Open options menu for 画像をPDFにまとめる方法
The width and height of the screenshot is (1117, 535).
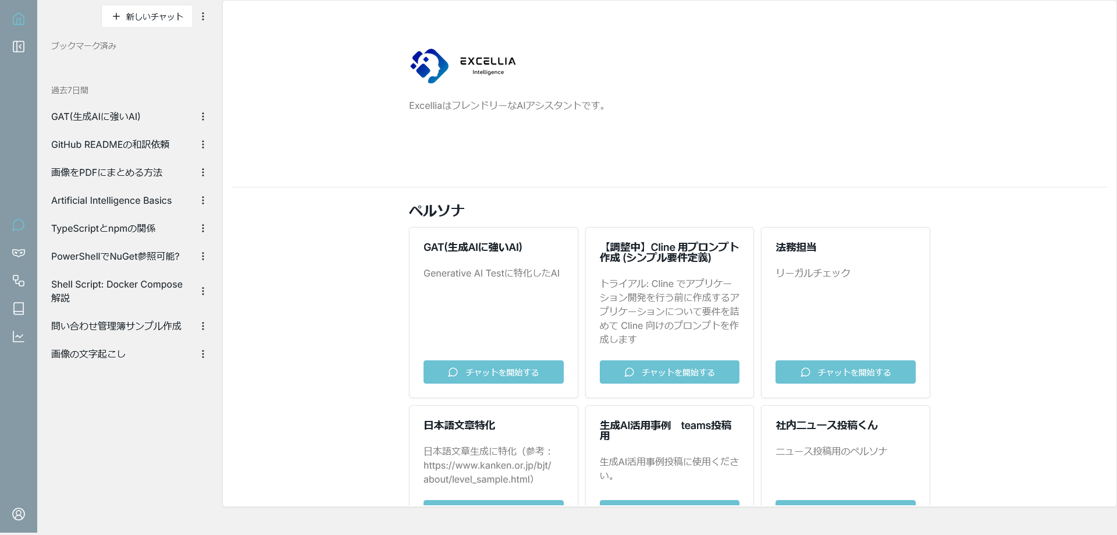click(x=203, y=172)
